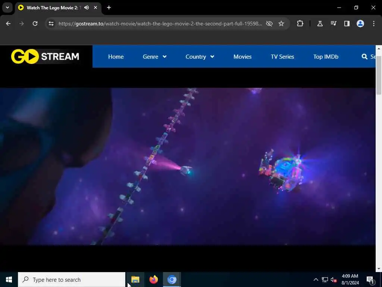This screenshot has height=287, width=382.
Task: Open the Movies section
Action: pyautogui.click(x=242, y=57)
